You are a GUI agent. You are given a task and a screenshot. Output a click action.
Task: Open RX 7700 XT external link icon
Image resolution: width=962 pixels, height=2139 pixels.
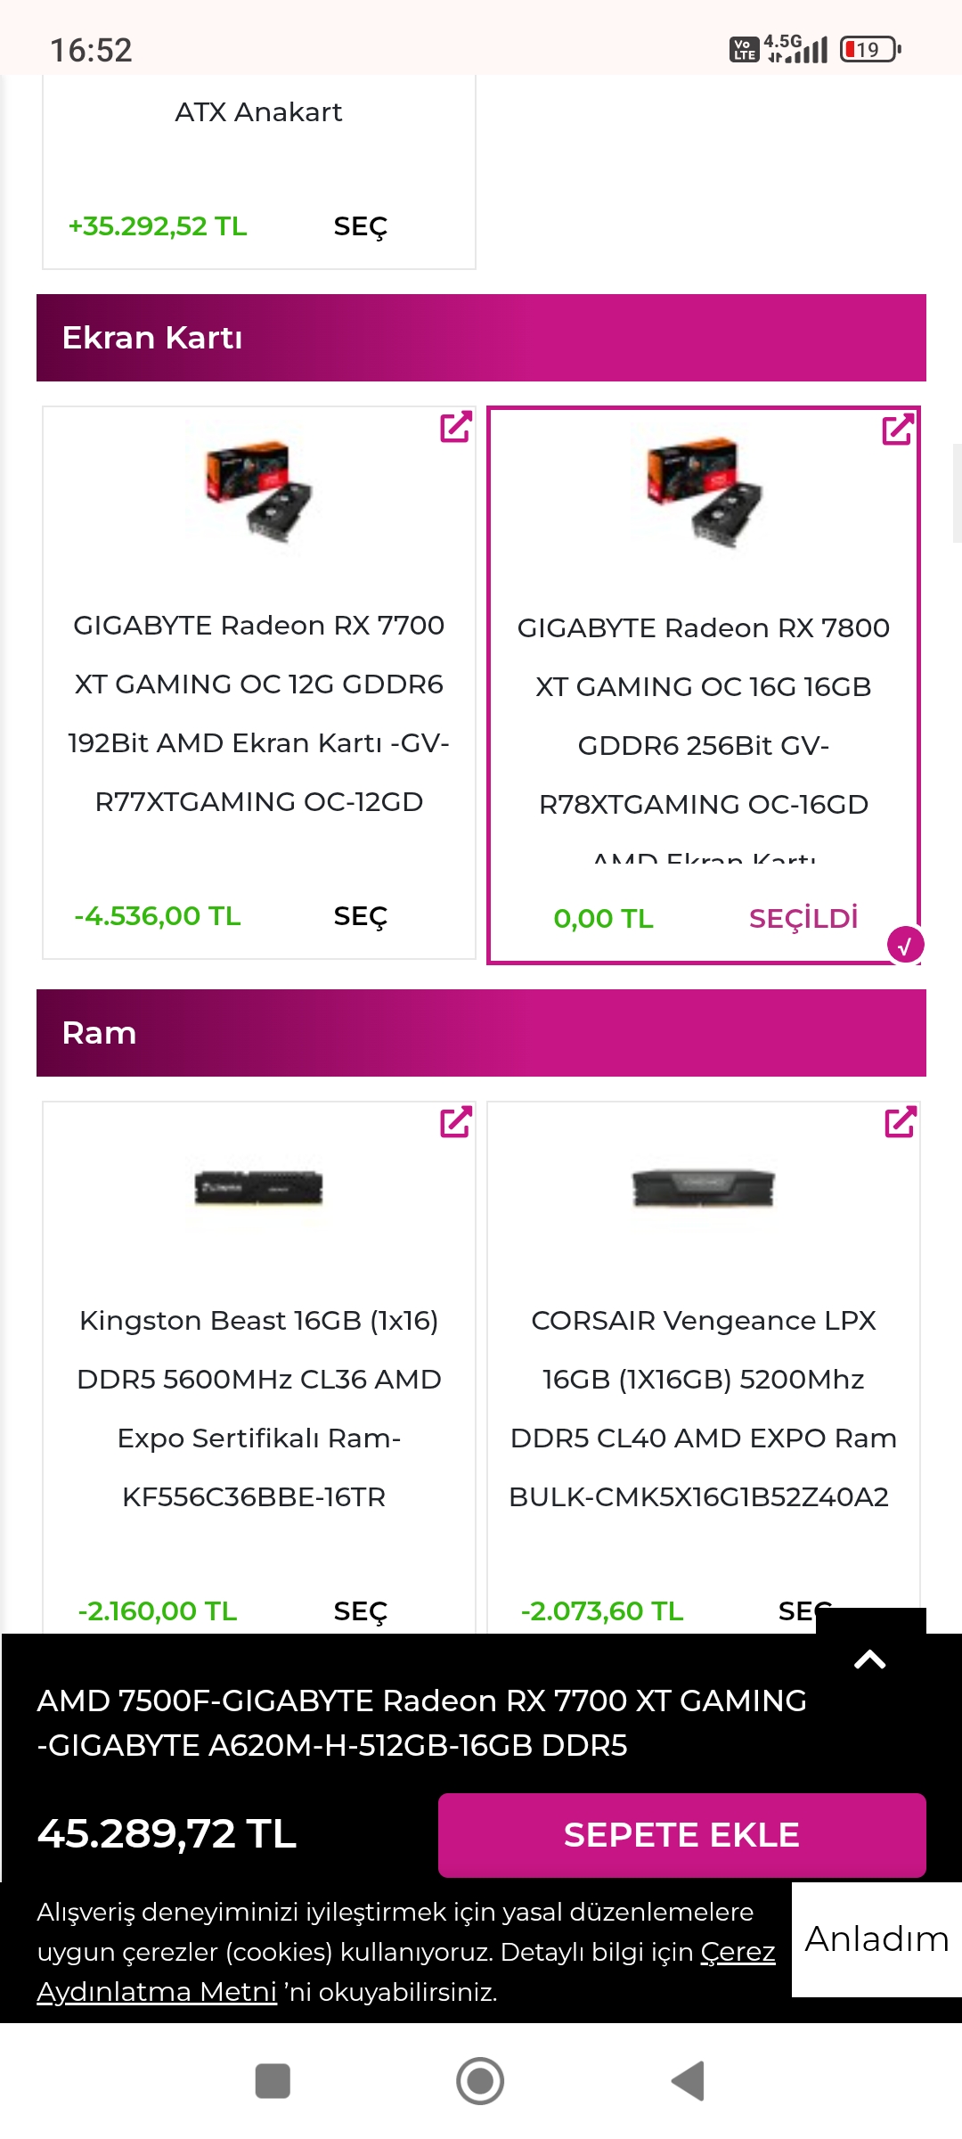(x=455, y=428)
